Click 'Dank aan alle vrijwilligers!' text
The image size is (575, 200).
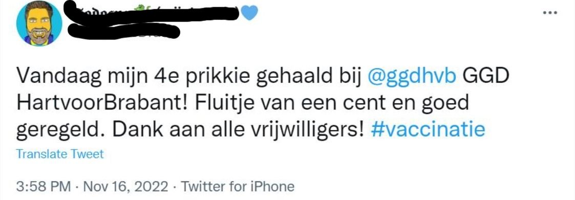[x=232, y=130]
